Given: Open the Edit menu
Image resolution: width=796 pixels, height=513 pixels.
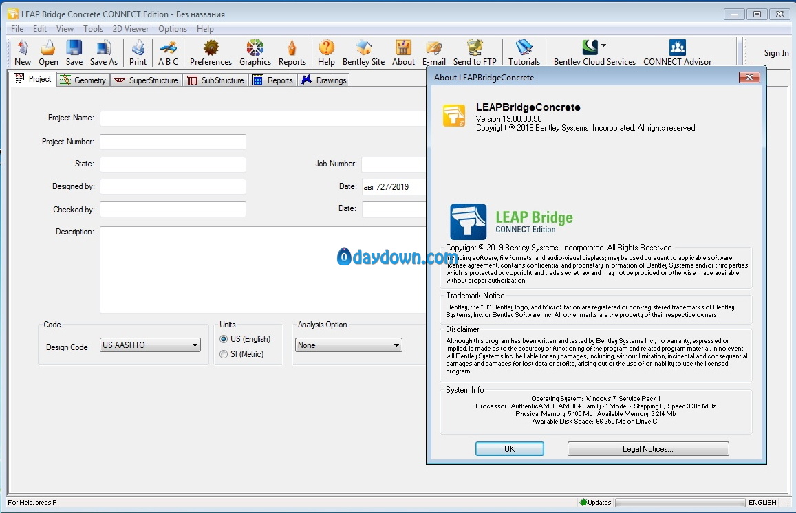Looking at the screenshot, I should 40,29.
